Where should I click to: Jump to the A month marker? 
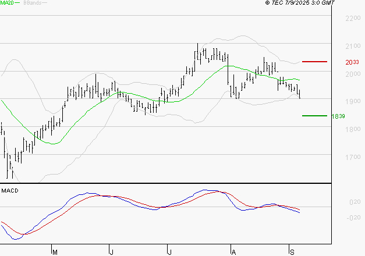[233, 251]
